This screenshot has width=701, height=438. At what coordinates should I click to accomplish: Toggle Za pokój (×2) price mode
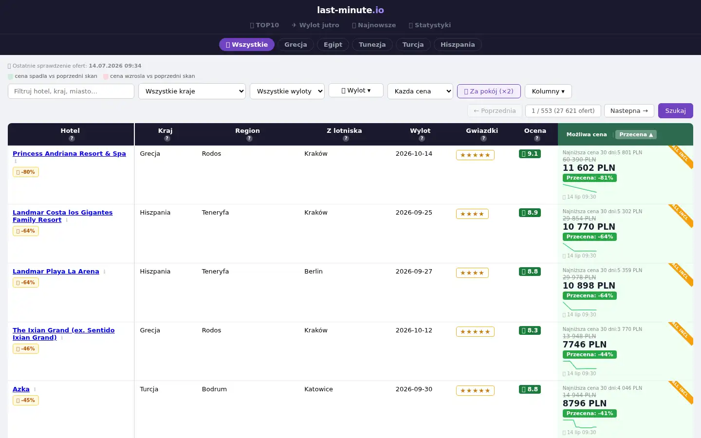(489, 91)
